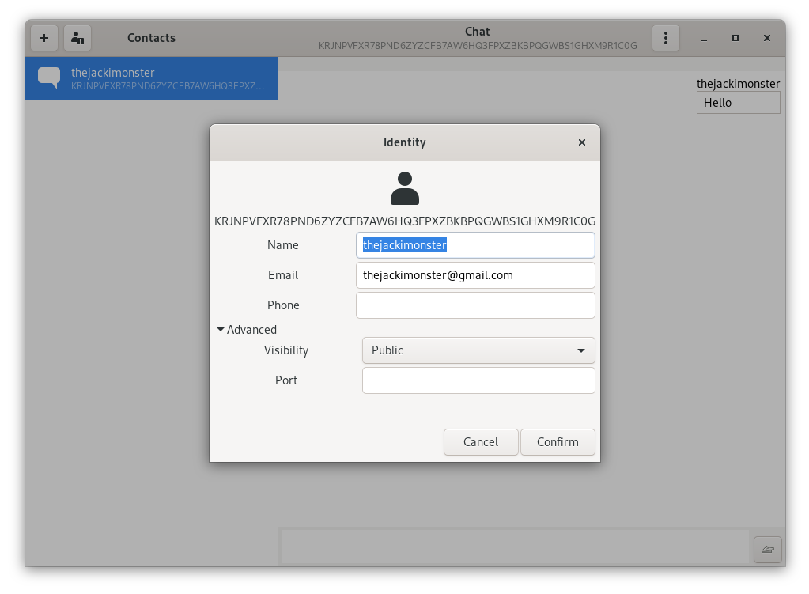This screenshot has width=809, height=594.
Task: Click the key subtitle in the chat header
Action: (478, 45)
